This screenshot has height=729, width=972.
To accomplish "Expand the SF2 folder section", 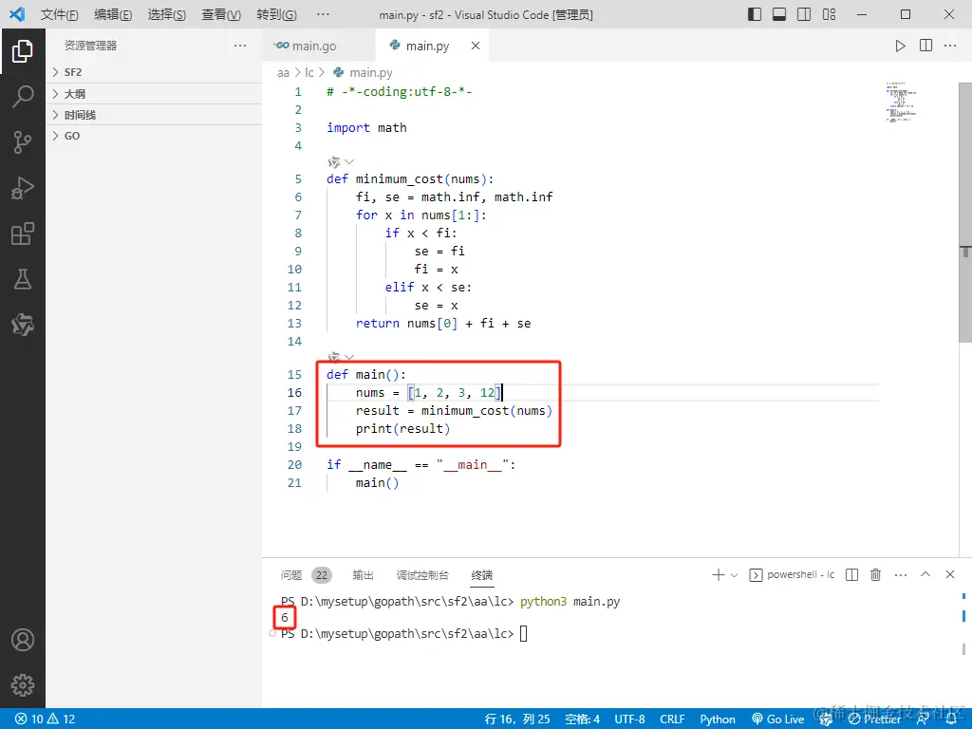I will tap(154, 72).
